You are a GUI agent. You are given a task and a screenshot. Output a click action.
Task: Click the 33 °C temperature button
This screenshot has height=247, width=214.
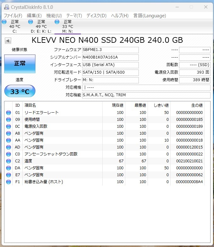pyautogui.click(x=20, y=91)
